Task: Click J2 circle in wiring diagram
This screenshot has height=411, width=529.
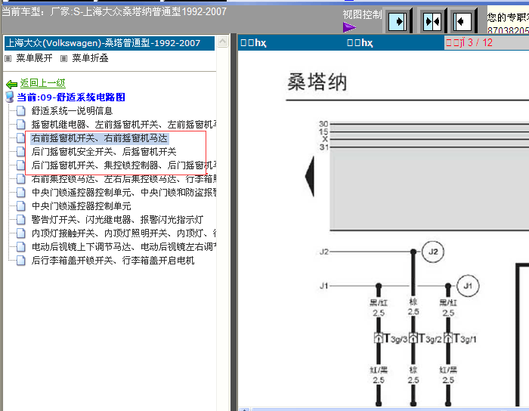Action: 433,252
